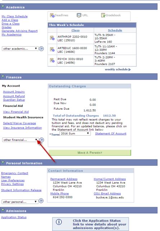Screen dimensions: 160x231
Task: Click the Gradebook icon
Action: (103, 15)
